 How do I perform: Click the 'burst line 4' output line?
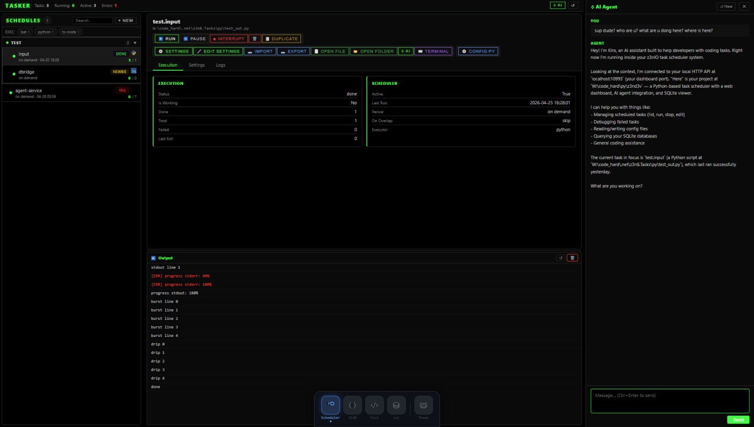point(164,335)
